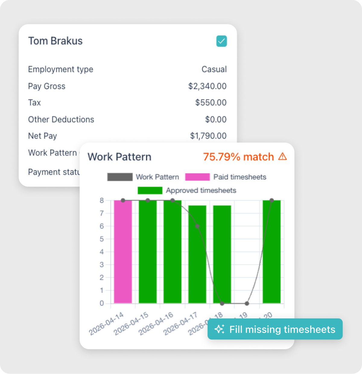This screenshot has height=374, width=362.
Task: Uncheck the Tom Brakus checkbox
Action: 221,41
